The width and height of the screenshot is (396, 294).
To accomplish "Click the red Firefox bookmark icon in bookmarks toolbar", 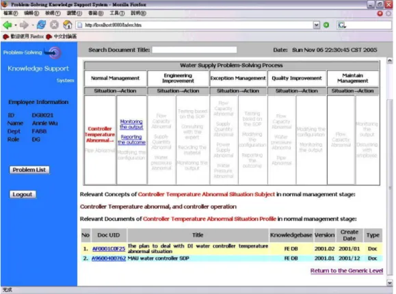I will pyautogui.click(x=5, y=37).
